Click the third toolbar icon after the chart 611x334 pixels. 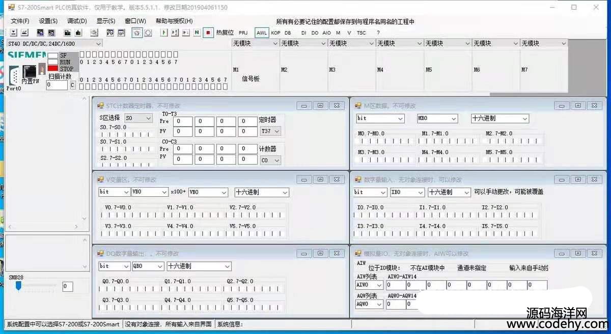click(x=40, y=33)
